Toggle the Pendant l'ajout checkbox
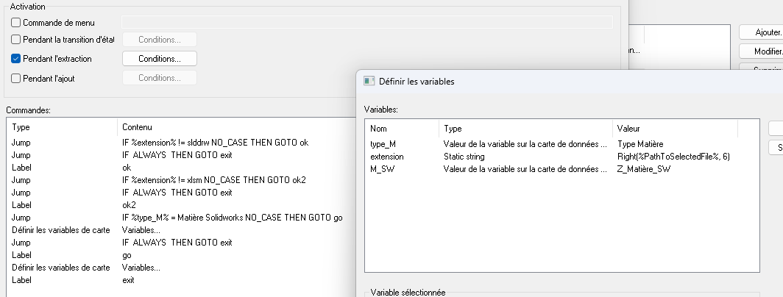This screenshot has width=783, height=297. 16,78
